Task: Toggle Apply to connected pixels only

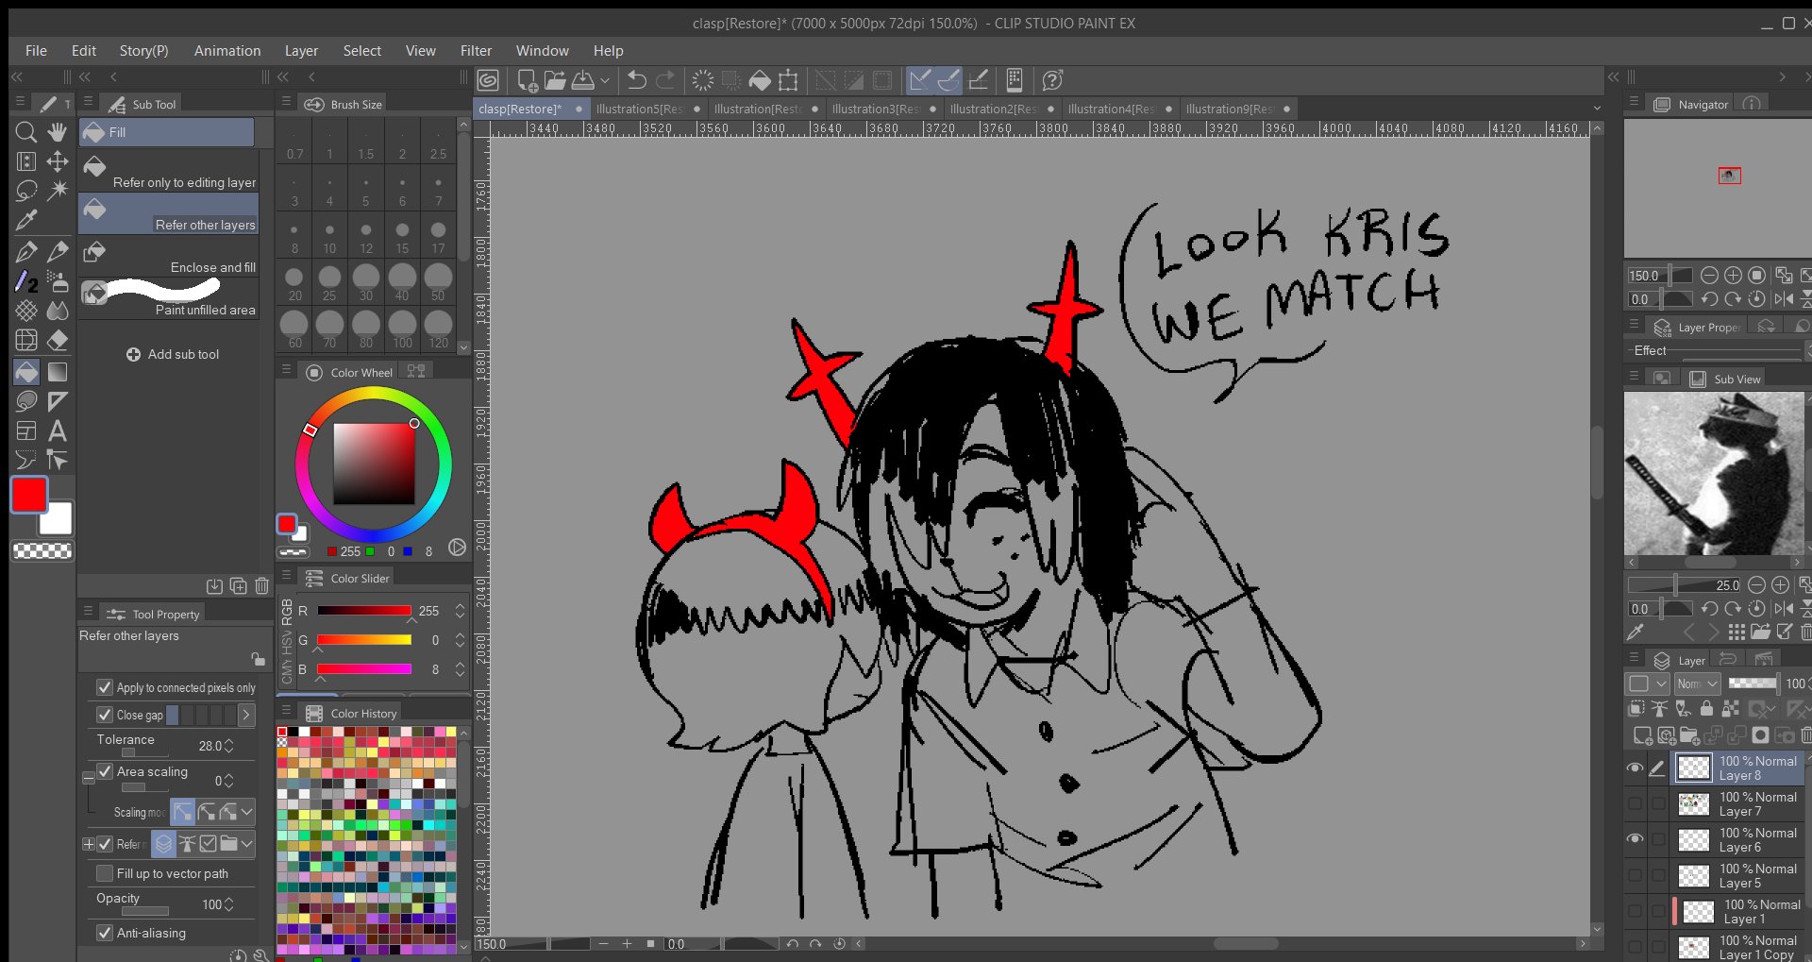Action: tap(105, 687)
